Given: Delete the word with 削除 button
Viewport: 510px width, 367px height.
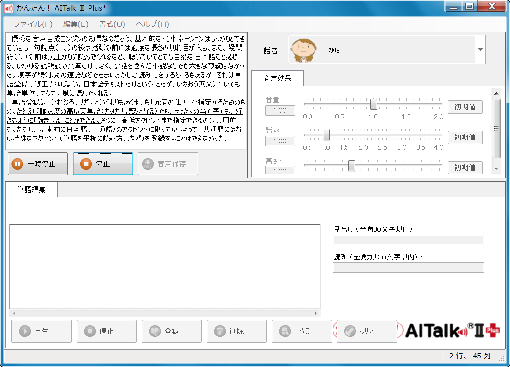Looking at the screenshot, I should (237, 331).
